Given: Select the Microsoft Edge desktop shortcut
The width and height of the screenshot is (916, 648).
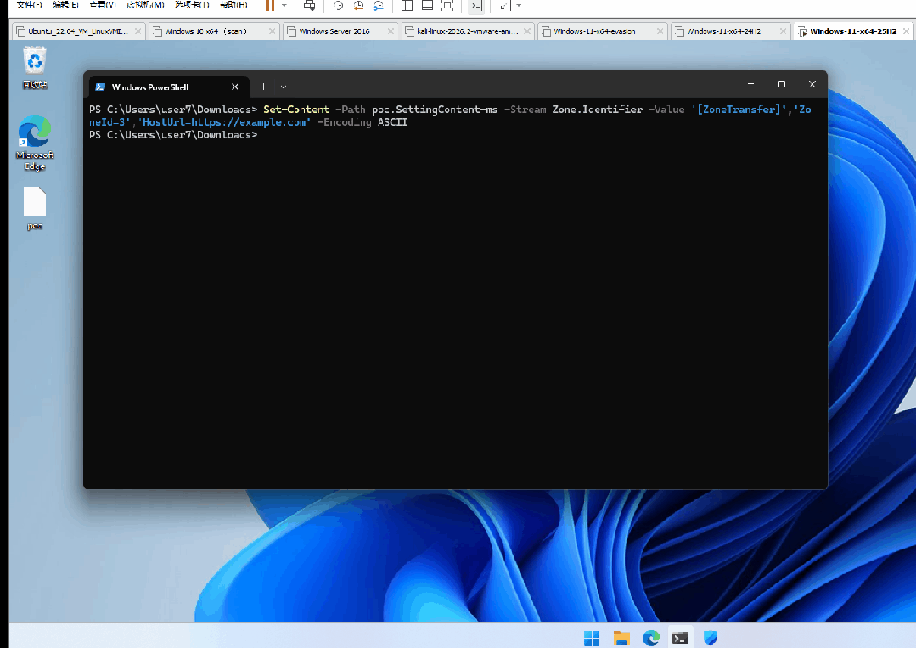Looking at the screenshot, I should [x=35, y=144].
